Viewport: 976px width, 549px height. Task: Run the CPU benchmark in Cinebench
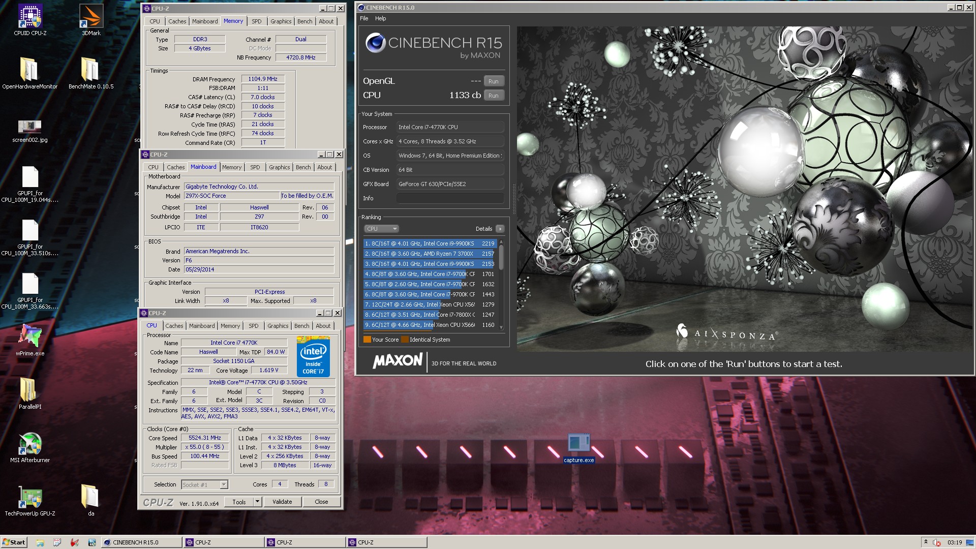(x=494, y=96)
